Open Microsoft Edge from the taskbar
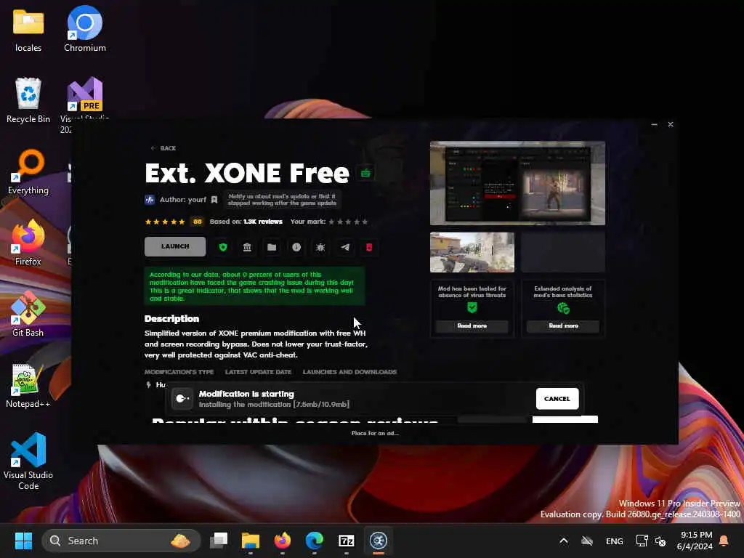This screenshot has height=558, width=744. 314,541
